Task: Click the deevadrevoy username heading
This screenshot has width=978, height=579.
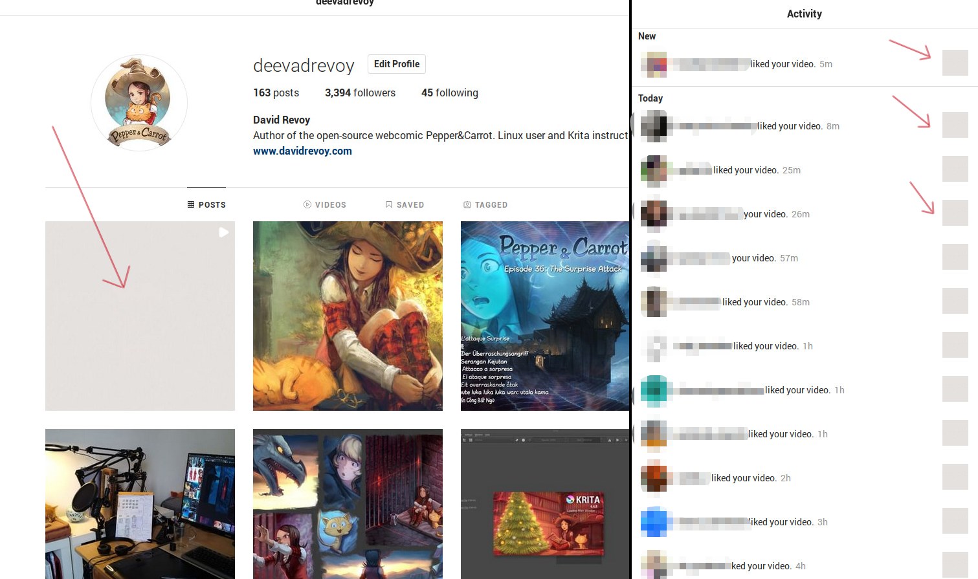Action: (304, 65)
